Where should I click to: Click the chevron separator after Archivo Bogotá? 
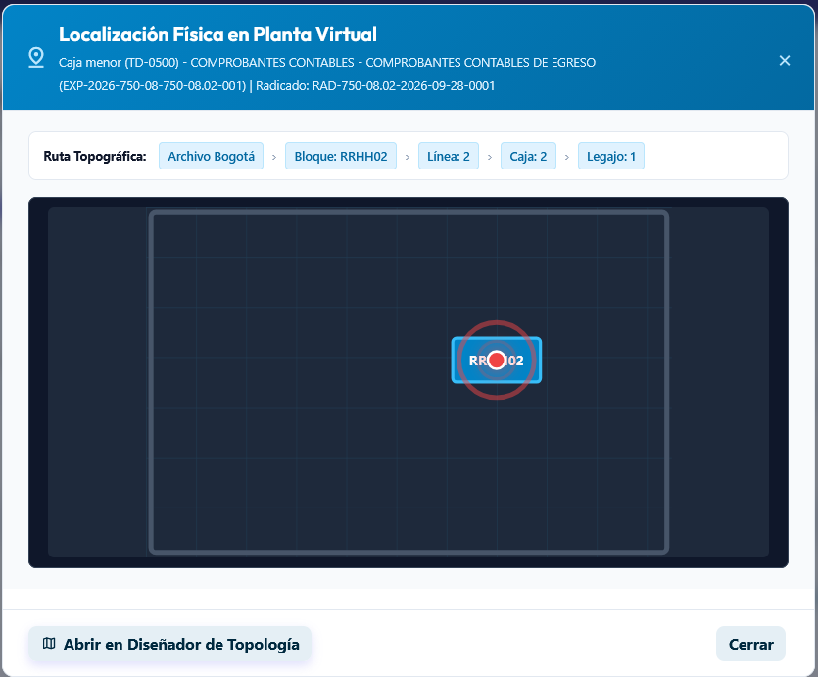[274, 157]
